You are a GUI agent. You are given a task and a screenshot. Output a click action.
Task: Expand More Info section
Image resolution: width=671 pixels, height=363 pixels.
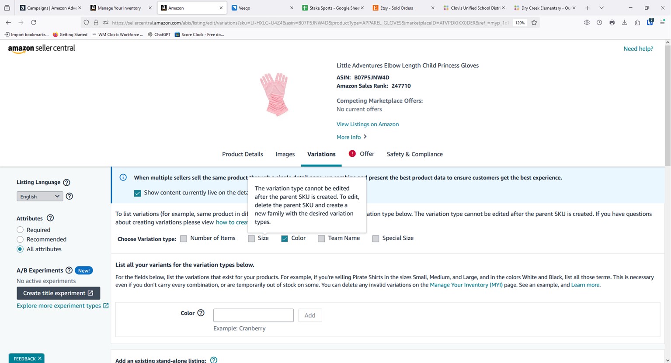[351, 137]
